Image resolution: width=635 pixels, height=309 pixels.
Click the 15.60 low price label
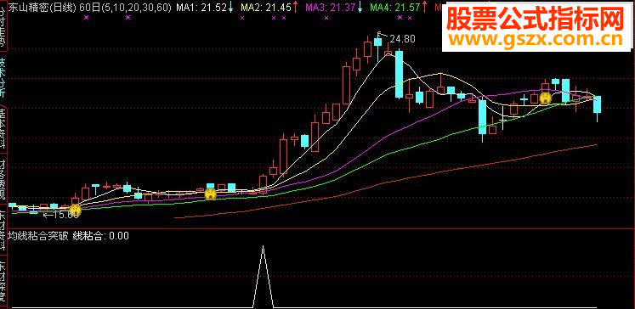coord(66,215)
